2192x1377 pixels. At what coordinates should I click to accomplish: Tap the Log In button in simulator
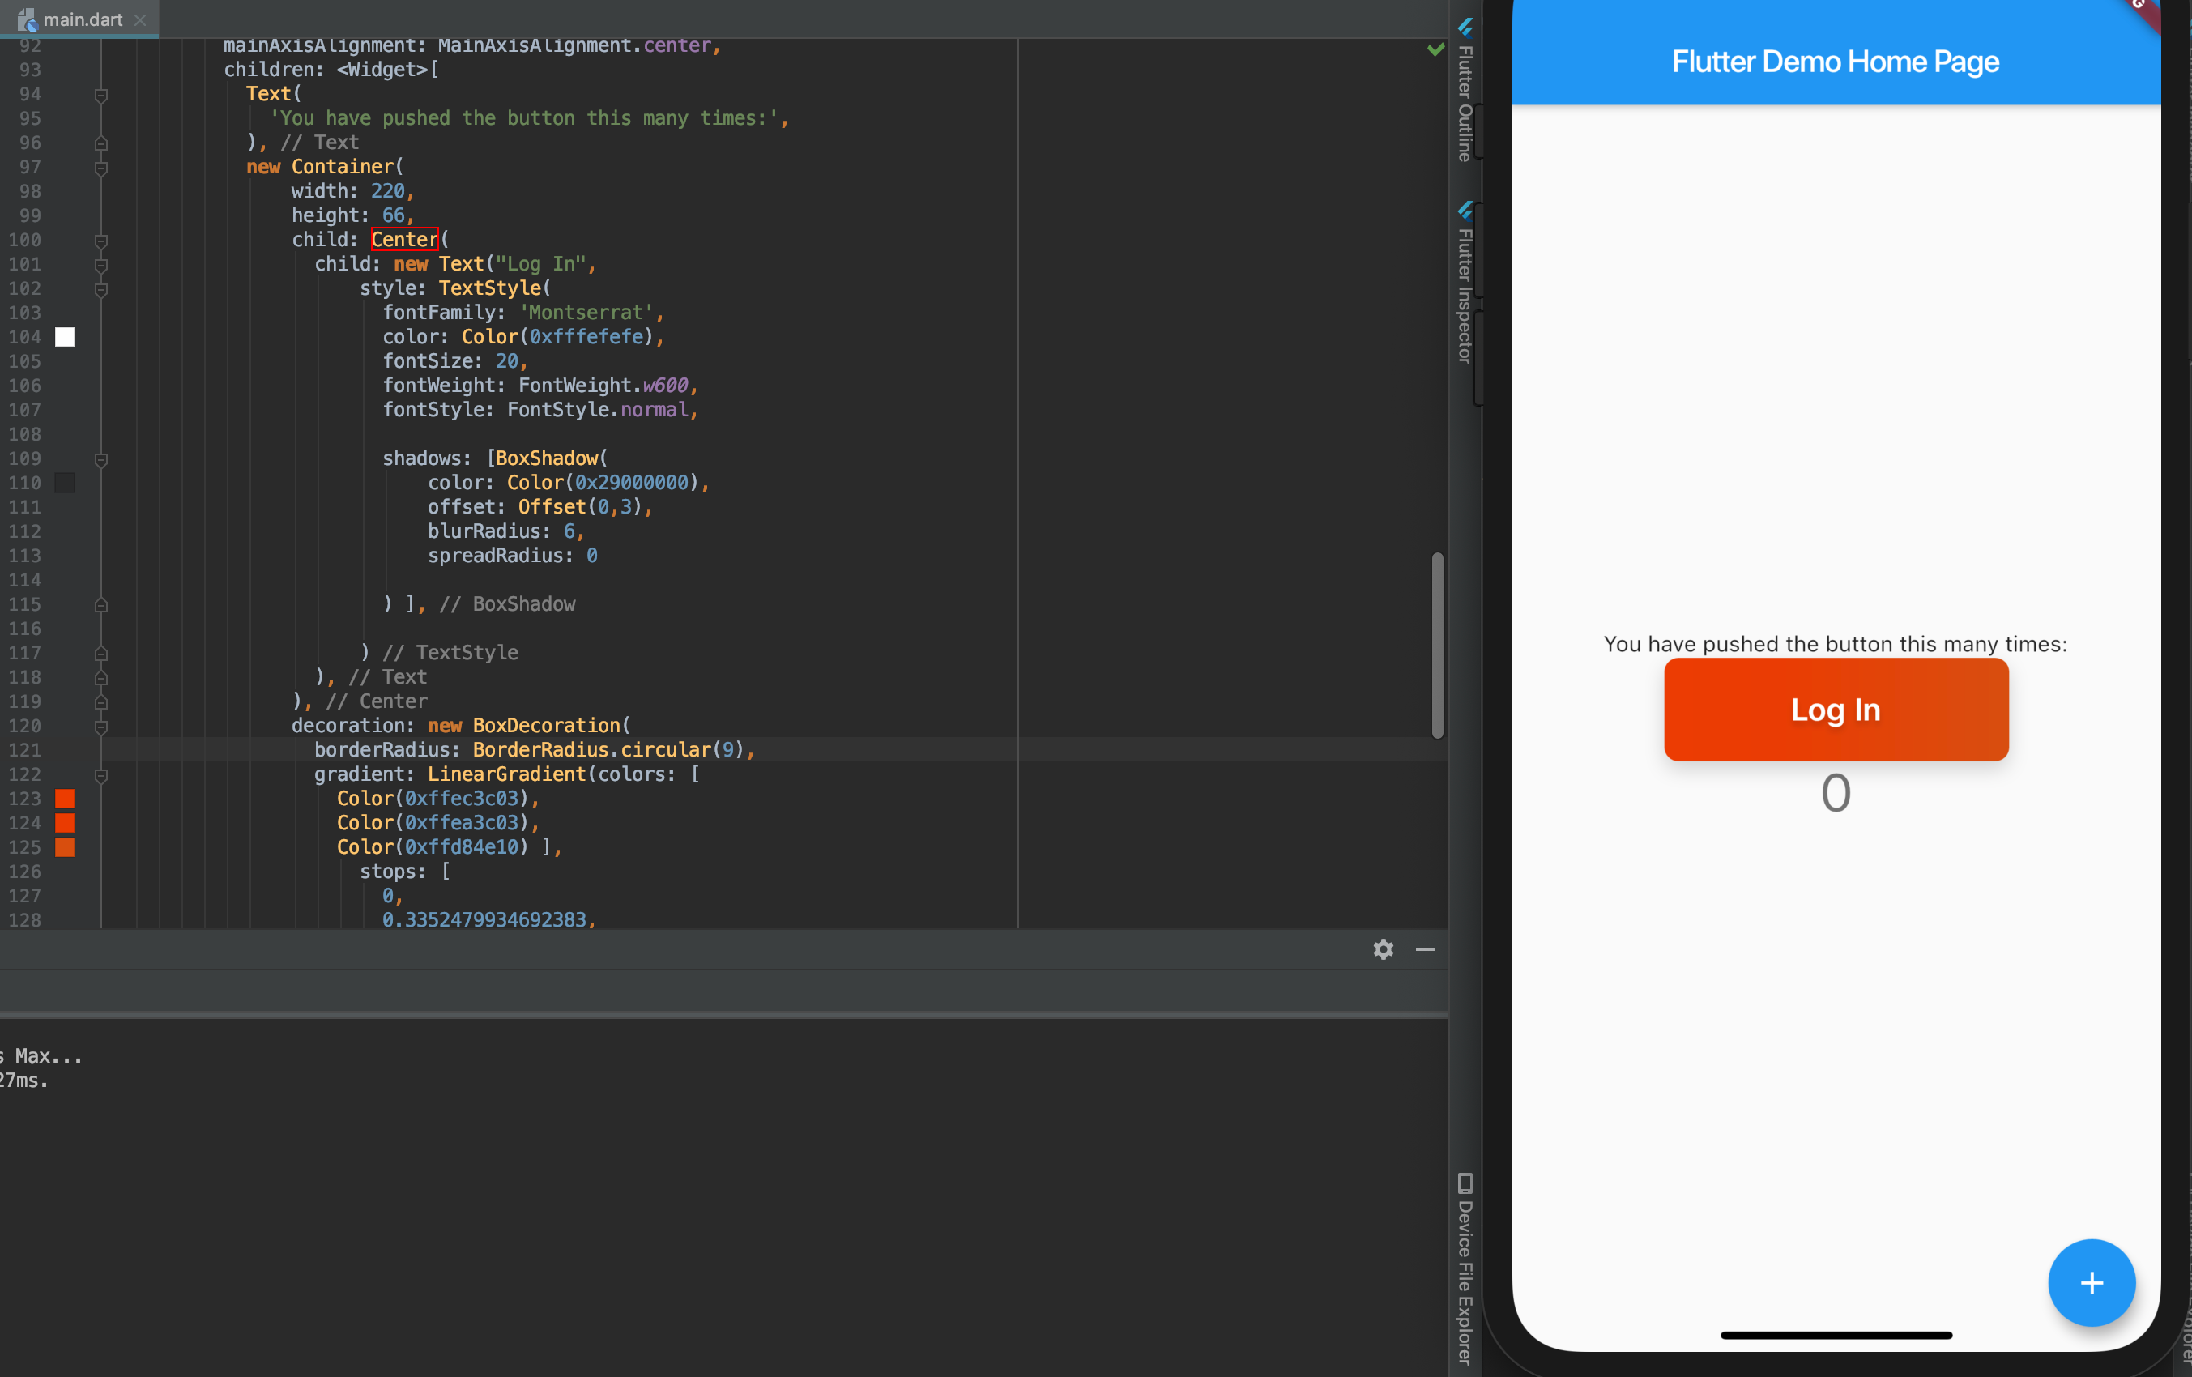click(x=1836, y=710)
